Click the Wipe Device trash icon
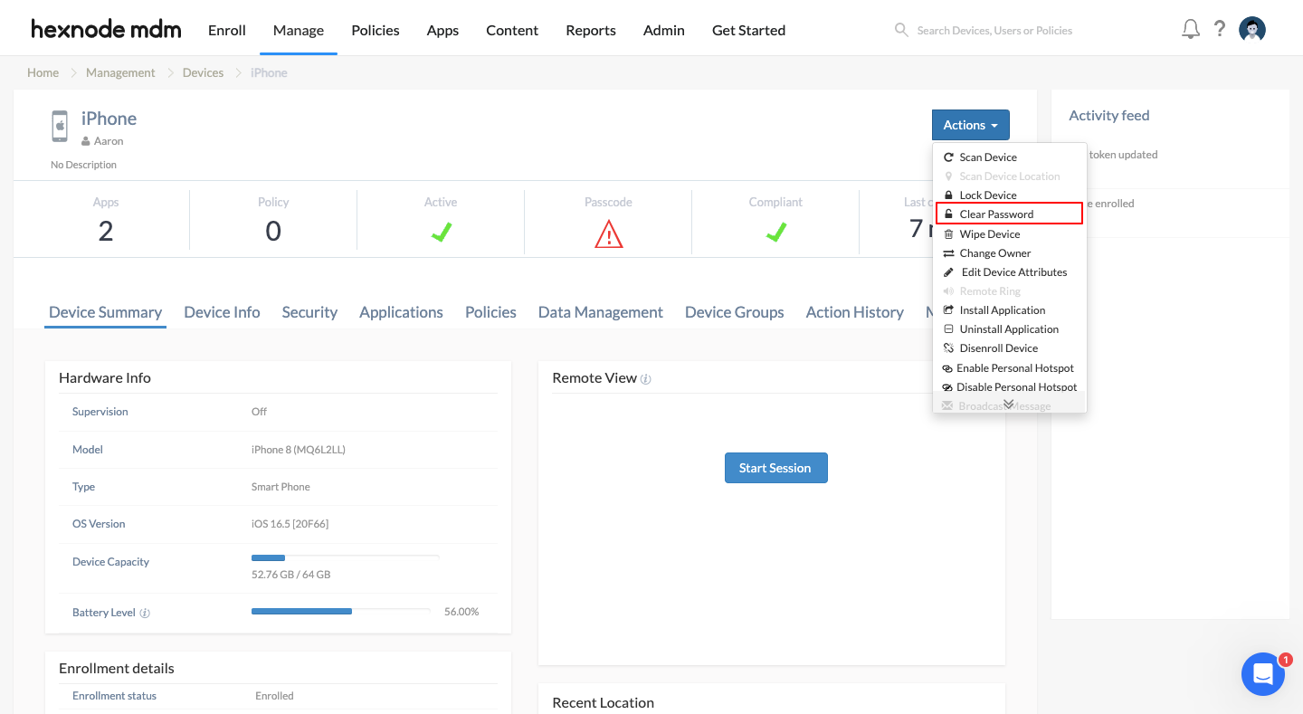This screenshot has width=1303, height=714. (948, 234)
